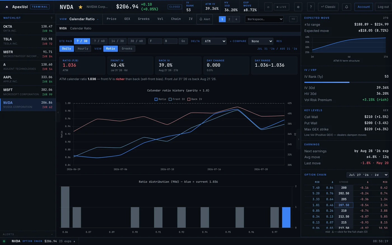Click the refresh icon button
392x245 pixels.
pos(268,7)
